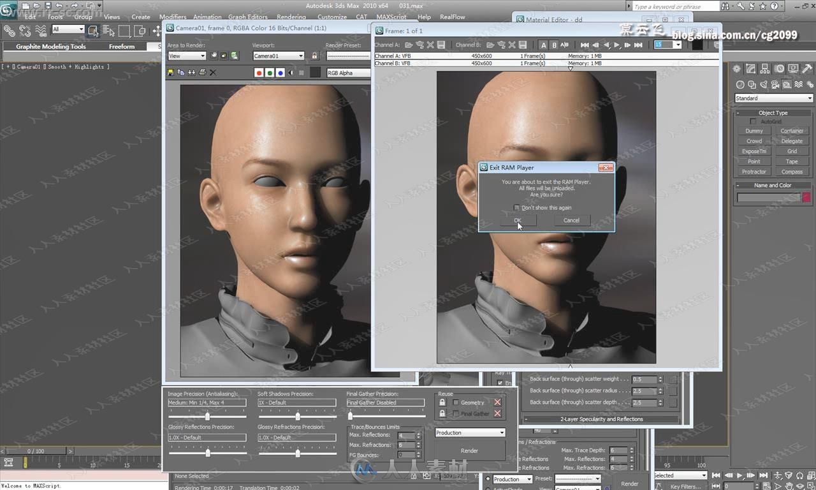Create a Dummy helper object

coord(754,131)
